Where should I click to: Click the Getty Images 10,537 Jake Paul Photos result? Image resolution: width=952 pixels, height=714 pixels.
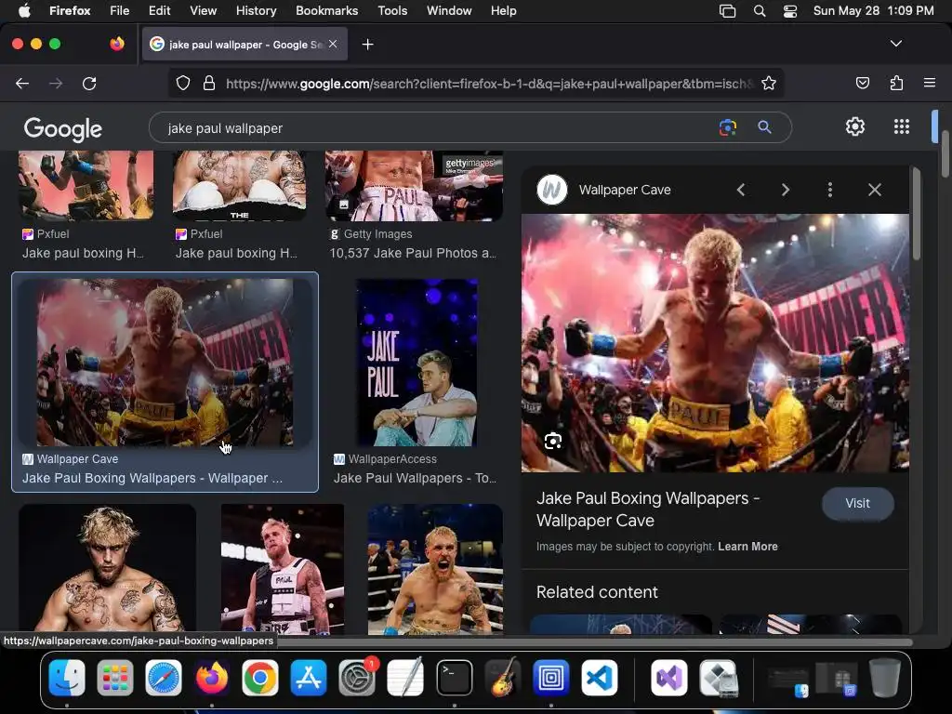pyautogui.click(x=413, y=253)
